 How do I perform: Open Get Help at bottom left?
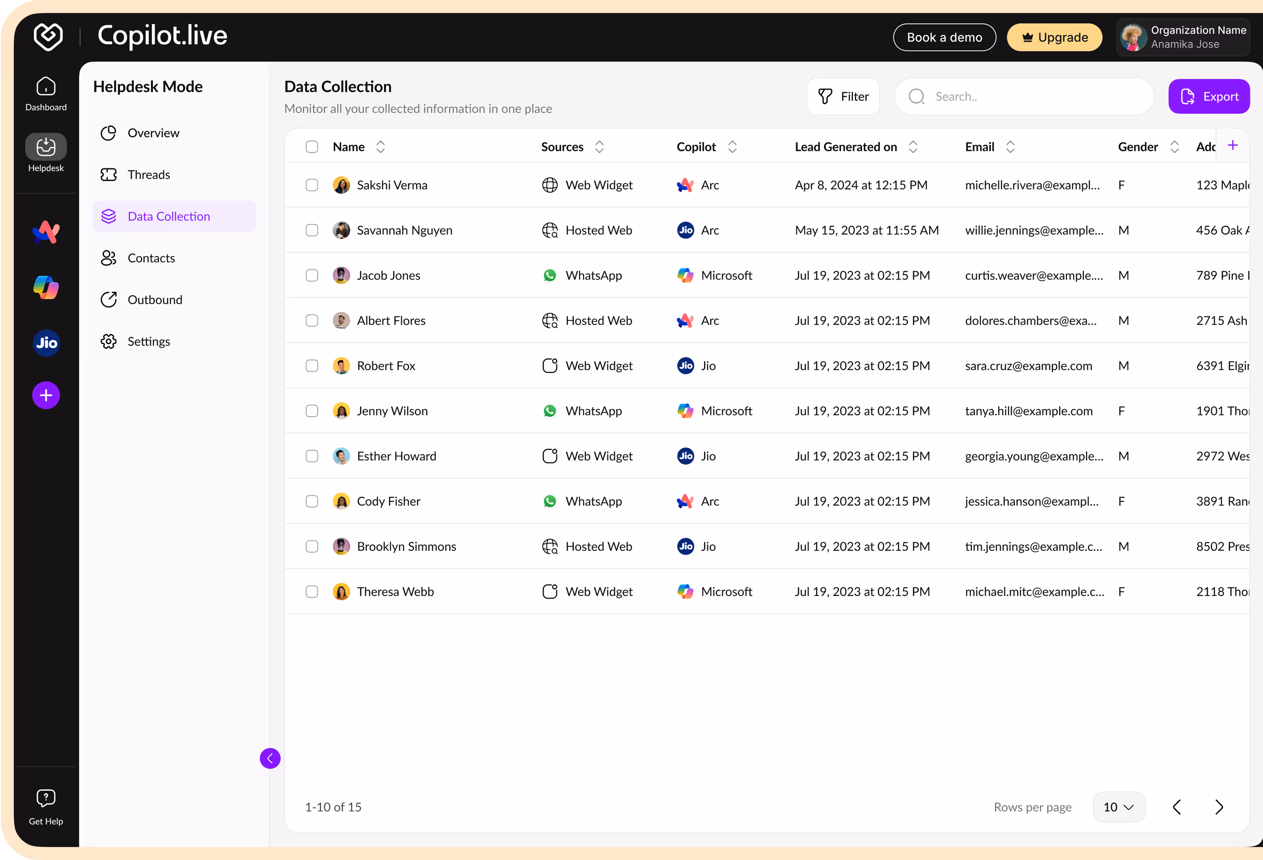coord(46,807)
